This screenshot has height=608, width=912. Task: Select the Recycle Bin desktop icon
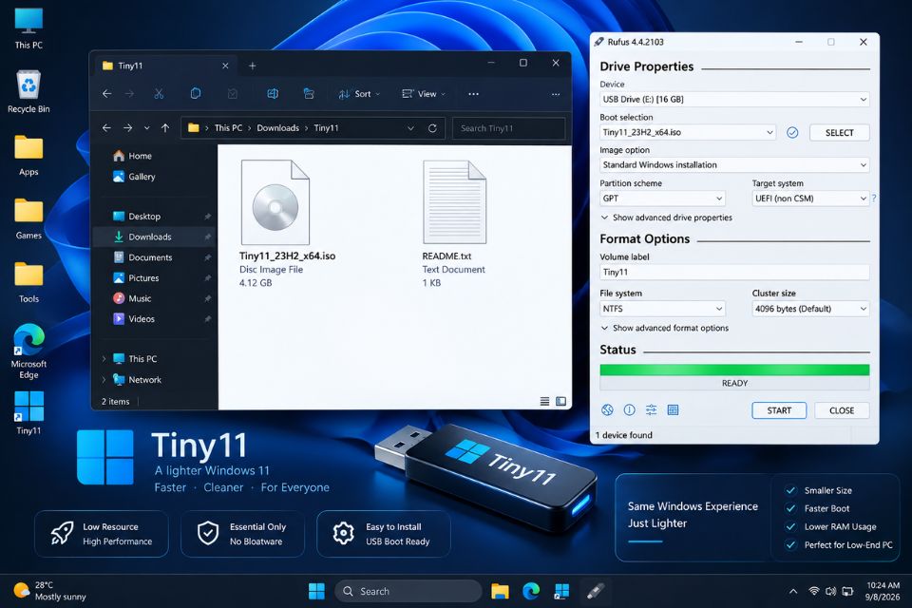28,92
